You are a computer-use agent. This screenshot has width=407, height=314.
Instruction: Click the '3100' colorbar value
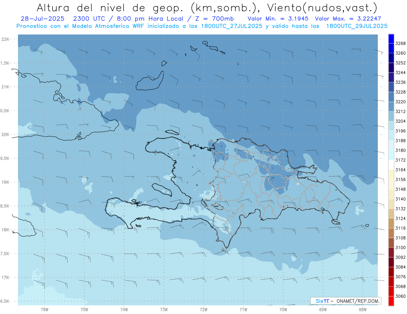pyautogui.click(x=400, y=248)
